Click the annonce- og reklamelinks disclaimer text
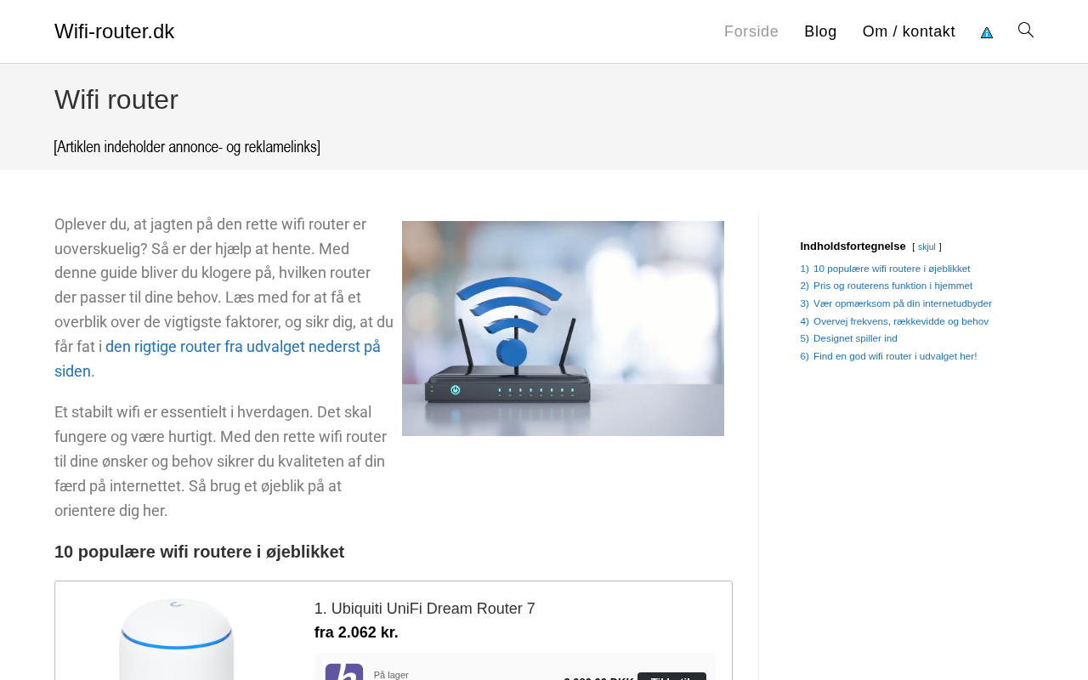Image resolution: width=1088 pixels, height=680 pixels. click(187, 147)
